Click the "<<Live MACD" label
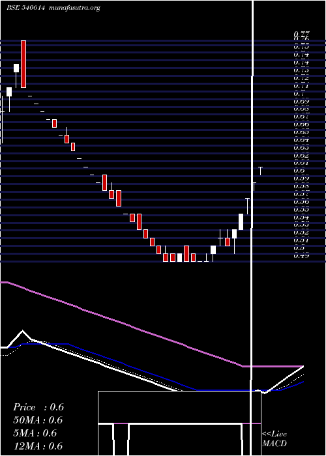The height and width of the screenshot is (456, 326). pyautogui.click(x=274, y=438)
